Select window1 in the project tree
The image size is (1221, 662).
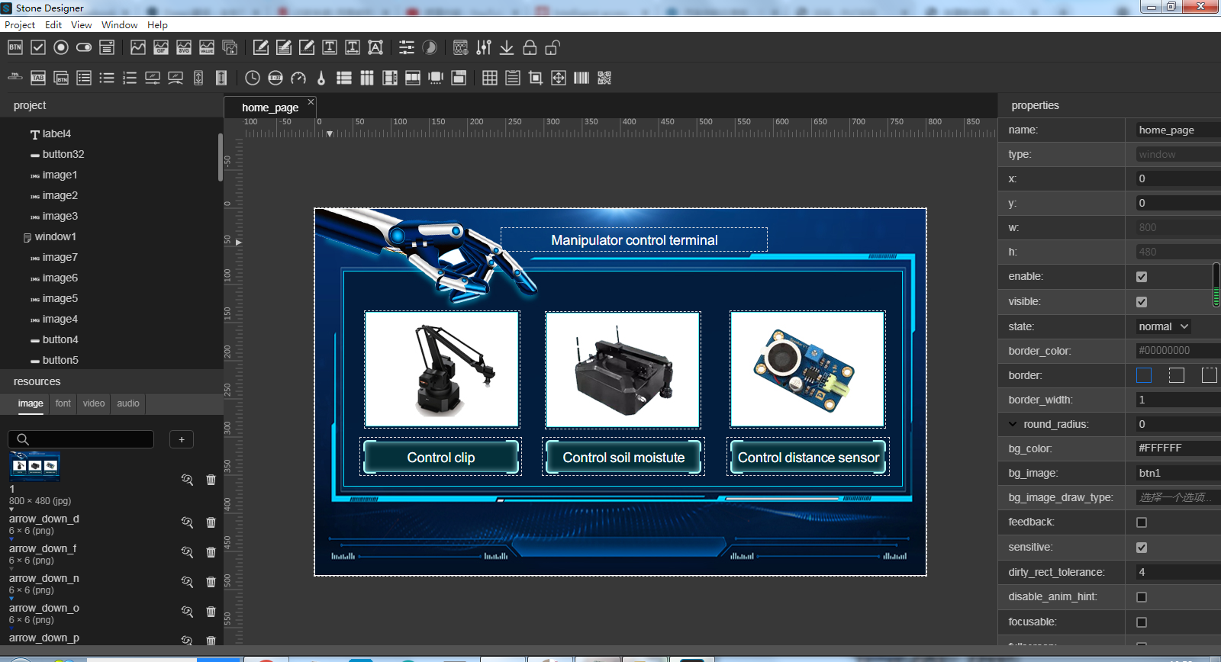tap(55, 236)
